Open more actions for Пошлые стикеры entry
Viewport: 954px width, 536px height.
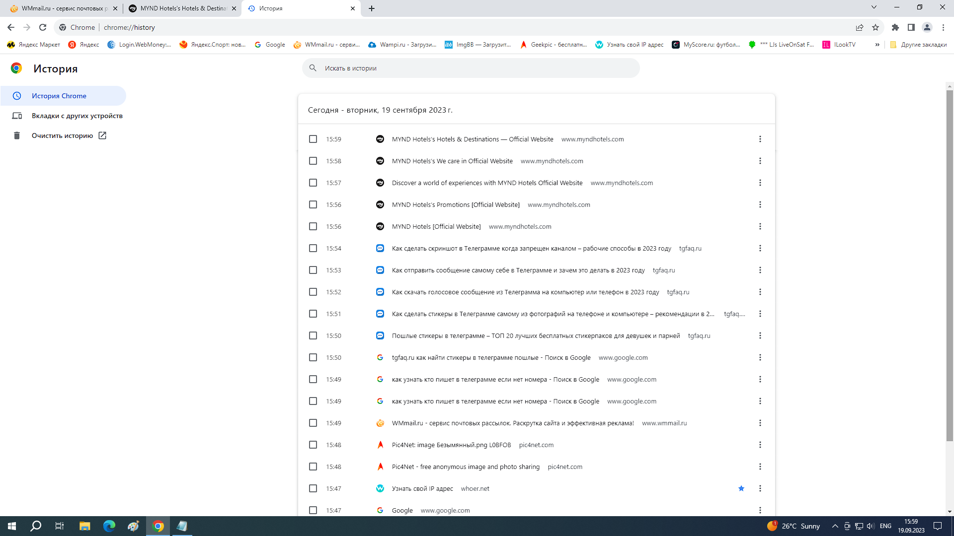click(760, 335)
